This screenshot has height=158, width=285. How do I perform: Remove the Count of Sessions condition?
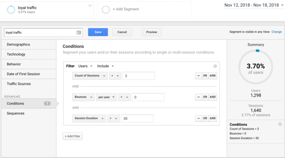199,76
